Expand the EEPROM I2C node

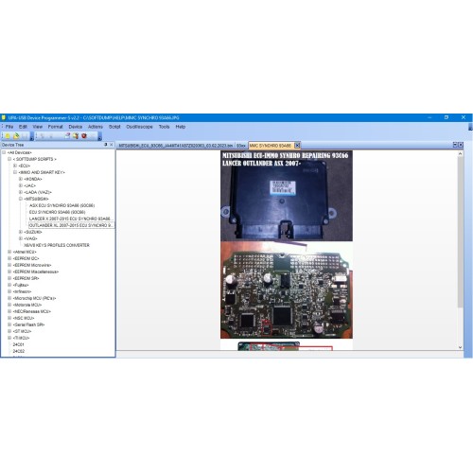click(9, 258)
